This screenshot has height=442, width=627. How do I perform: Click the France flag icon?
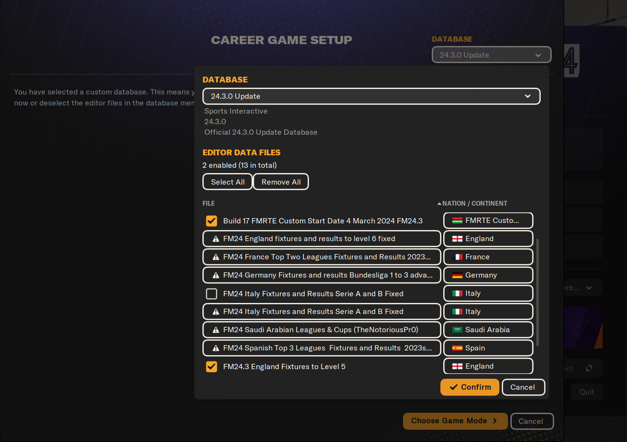coord(457,257)
